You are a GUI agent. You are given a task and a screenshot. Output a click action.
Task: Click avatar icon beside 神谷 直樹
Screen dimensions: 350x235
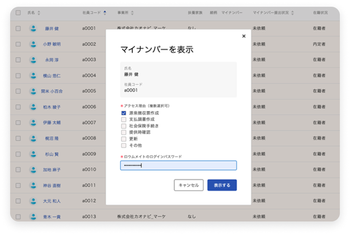click(33, 185)
